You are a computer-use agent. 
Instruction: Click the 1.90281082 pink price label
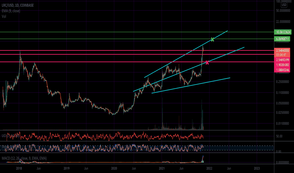click(x=282, y=65)
